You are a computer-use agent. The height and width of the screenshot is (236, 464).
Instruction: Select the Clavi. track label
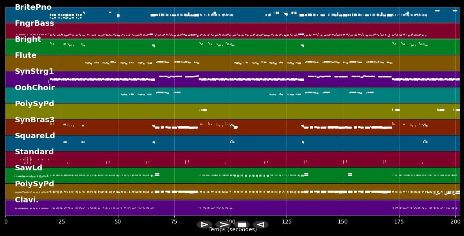point(27,200)
